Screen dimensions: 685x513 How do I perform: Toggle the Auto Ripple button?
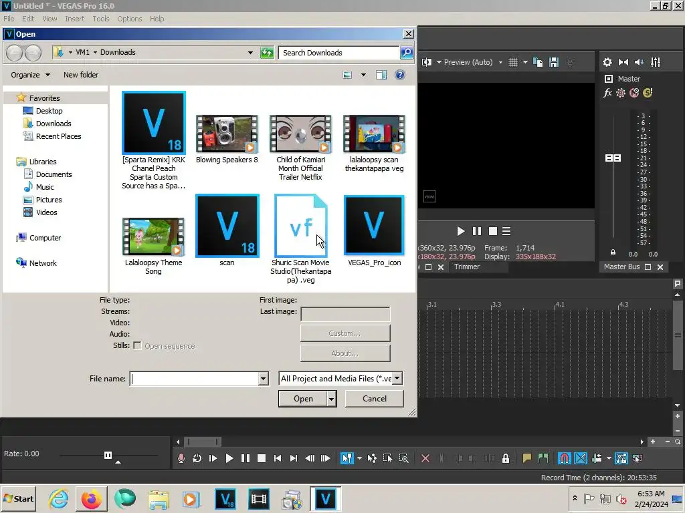[597, 458]
